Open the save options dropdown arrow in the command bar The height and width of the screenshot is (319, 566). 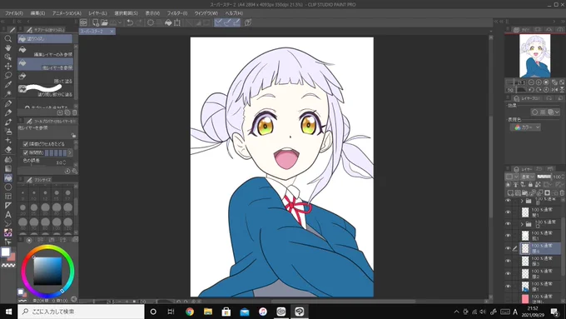tap(120, 22)
